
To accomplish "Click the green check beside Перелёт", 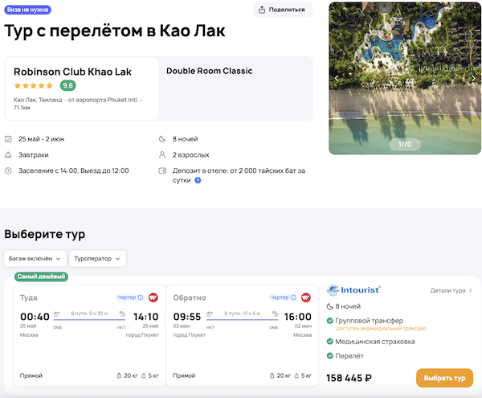I will click(330, 355).
